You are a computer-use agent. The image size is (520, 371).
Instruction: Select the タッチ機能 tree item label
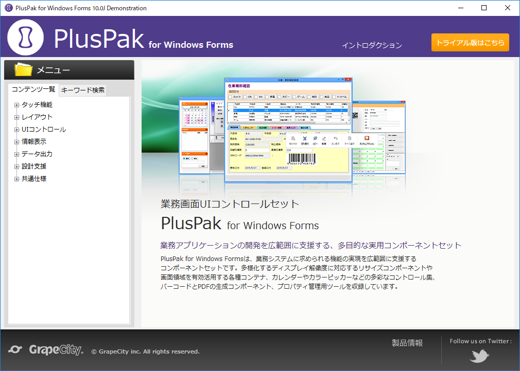[x=37, y=105]
